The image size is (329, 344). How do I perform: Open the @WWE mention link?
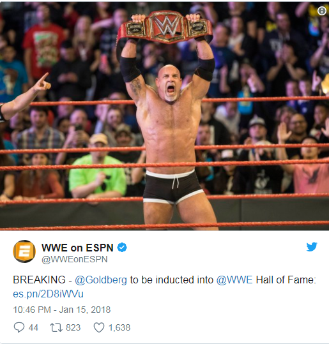coord(234,280)
